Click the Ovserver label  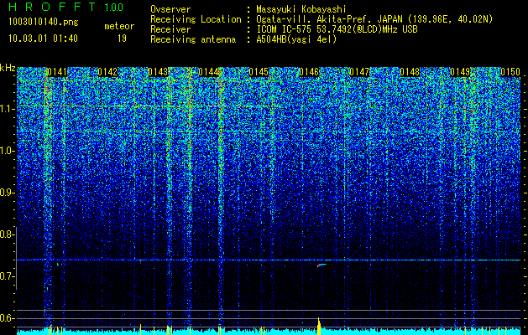tap(170, 9)
